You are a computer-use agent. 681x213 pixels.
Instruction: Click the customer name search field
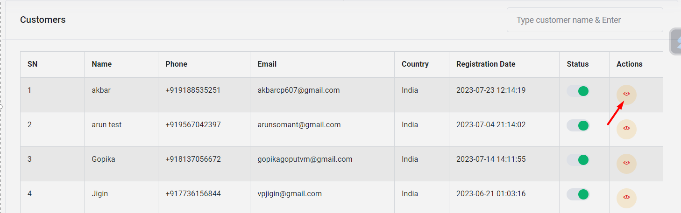pos(584,20)
